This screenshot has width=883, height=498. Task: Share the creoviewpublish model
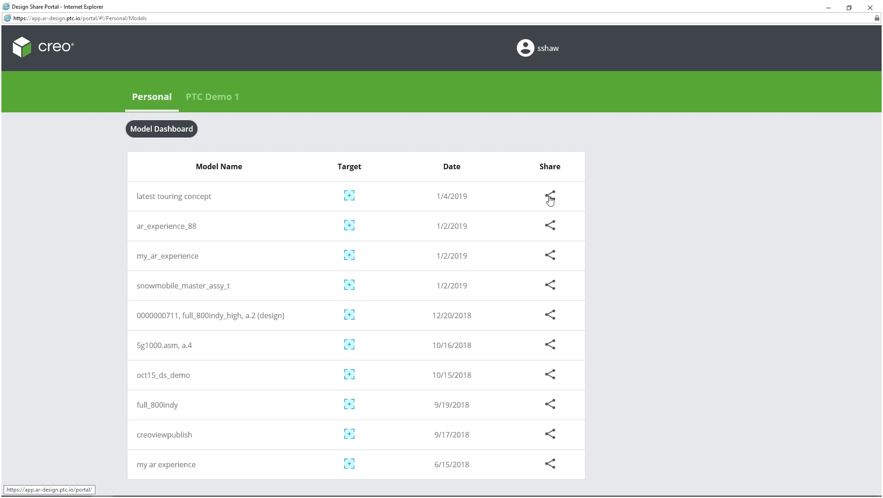(550, 434)
